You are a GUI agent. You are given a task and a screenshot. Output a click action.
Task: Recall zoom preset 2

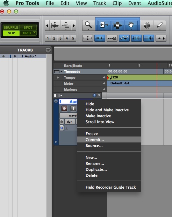click(x=54, y=38)
